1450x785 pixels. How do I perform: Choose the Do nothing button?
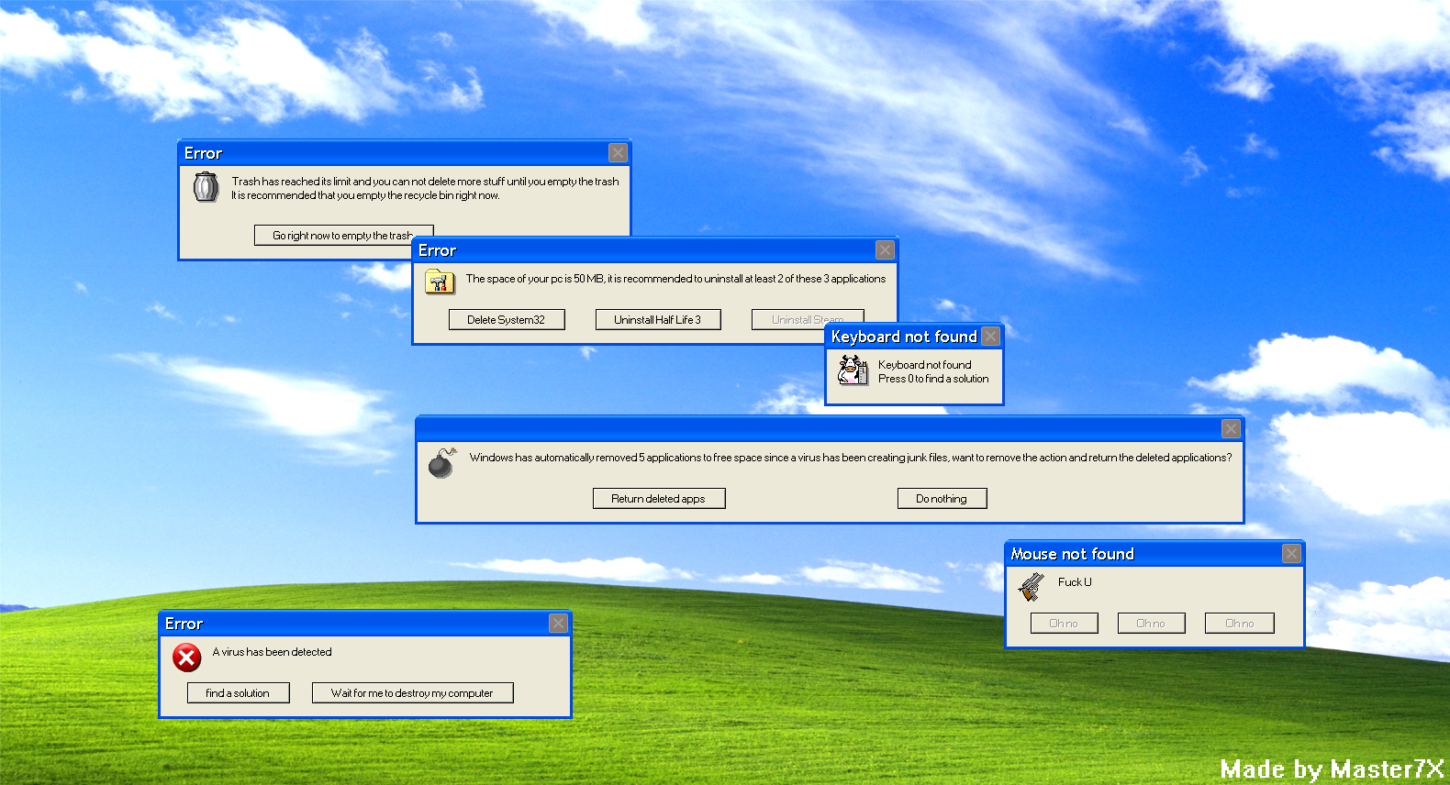pos(942,499)
